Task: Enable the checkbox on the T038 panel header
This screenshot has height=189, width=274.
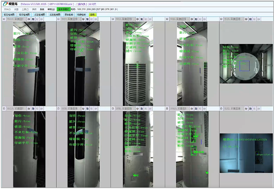Action: click(x=58, y=109)
